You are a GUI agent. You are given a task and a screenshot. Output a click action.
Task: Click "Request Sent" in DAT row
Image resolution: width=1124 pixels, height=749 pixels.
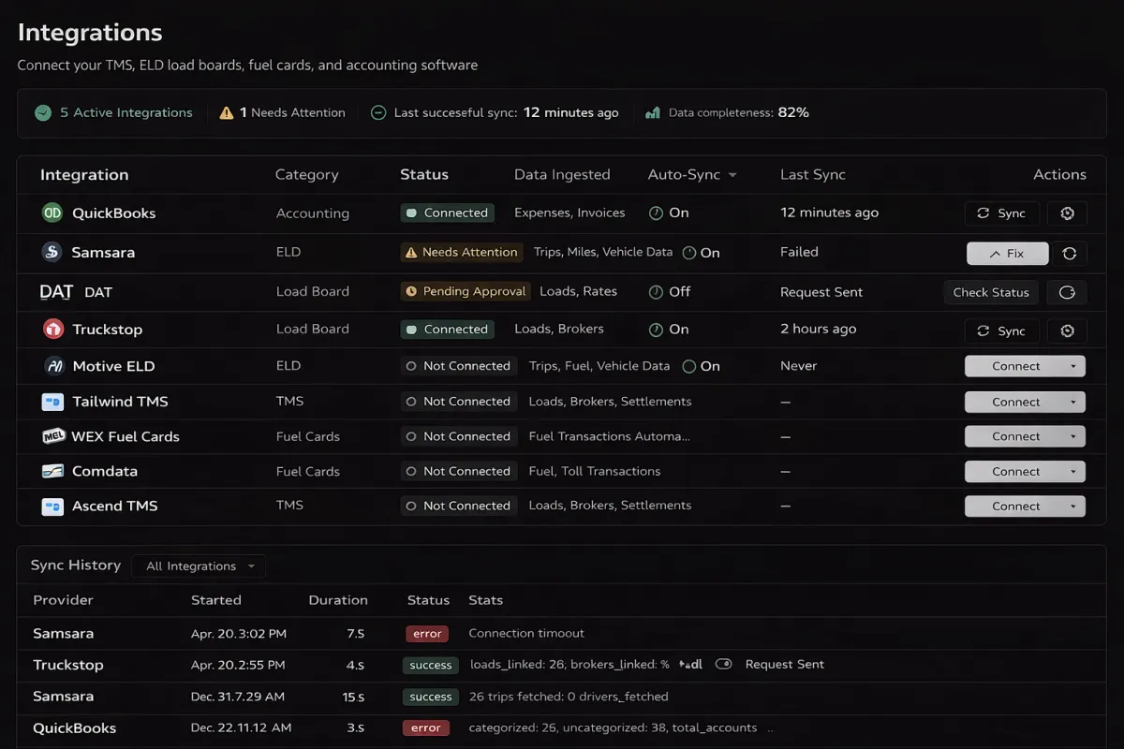tap(821, 292)
